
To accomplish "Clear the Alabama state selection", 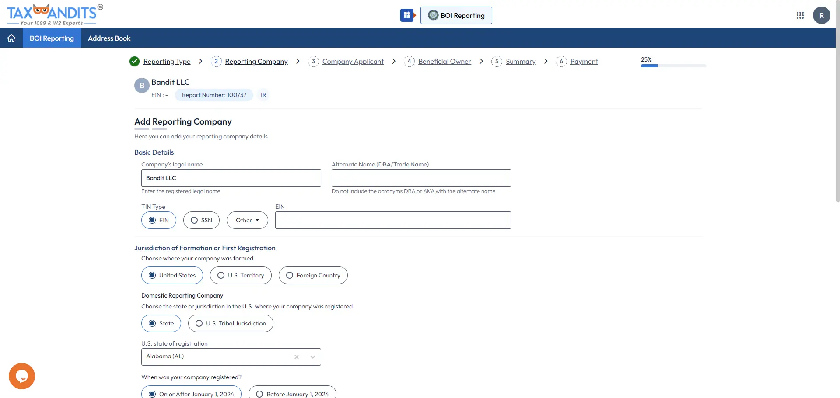I will pos(296,357).
